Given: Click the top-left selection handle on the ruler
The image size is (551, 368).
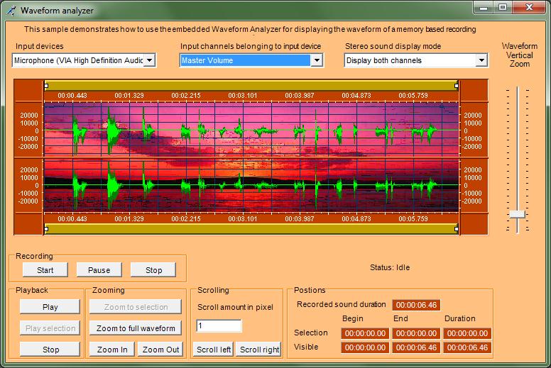Looking at the screenshot, I should [x=47, y=85].
